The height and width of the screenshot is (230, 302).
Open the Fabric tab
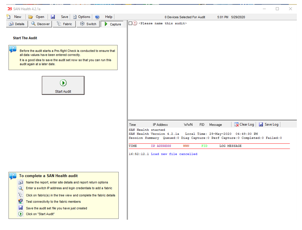(64, 24)
